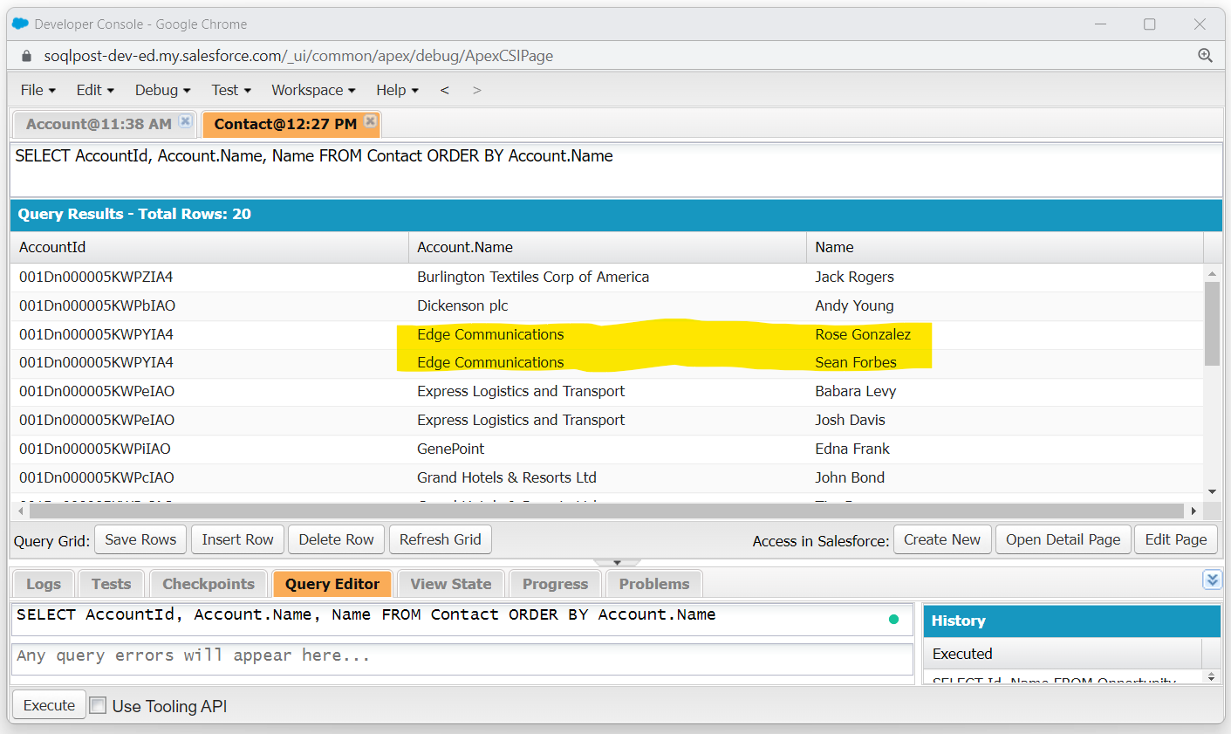The height and width of the screenshot is (734, 1231).
Task: Click the History panel scroll arrow
Action: coord(1211,676)
